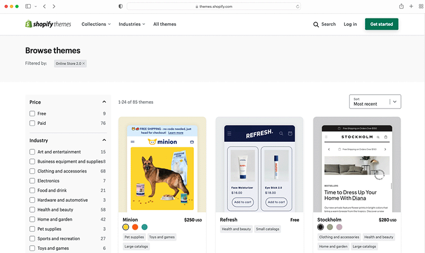Click Refresh preview search icon

pos(281,133)
